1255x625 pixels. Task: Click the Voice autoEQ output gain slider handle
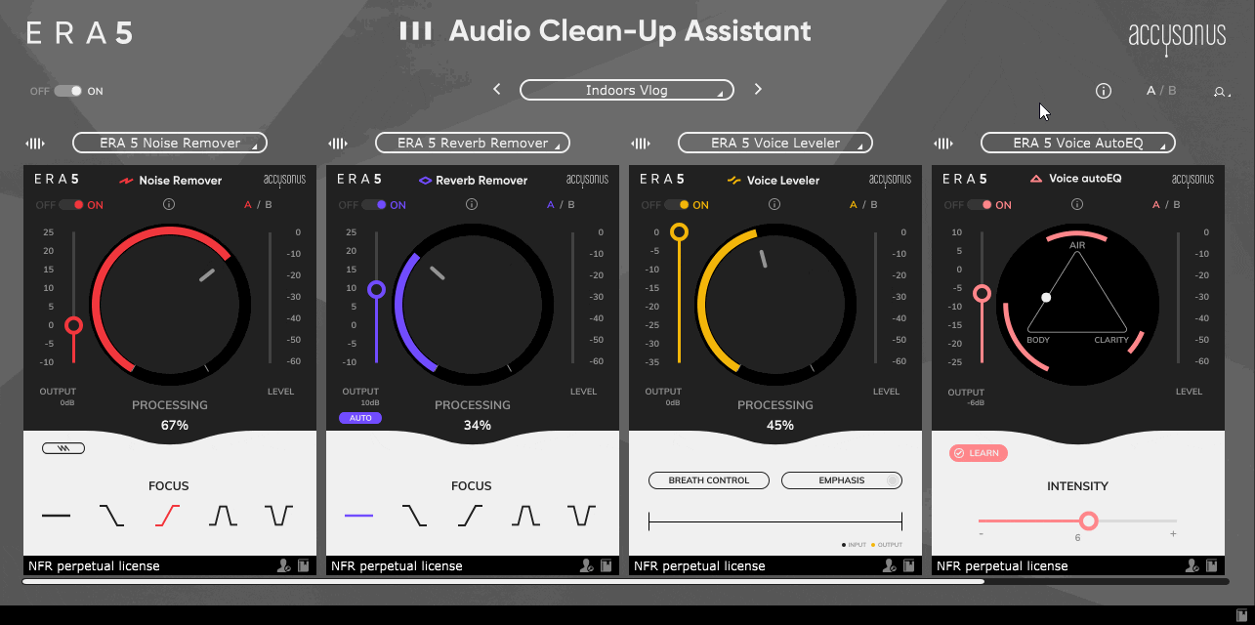(982, 293)
